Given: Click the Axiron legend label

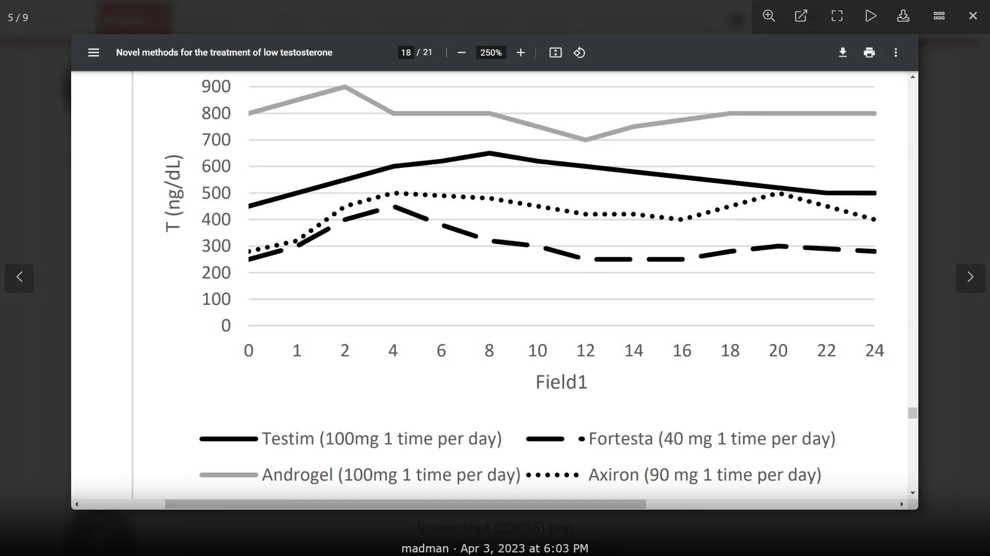Looking at the screenshot, I should 704,475.
